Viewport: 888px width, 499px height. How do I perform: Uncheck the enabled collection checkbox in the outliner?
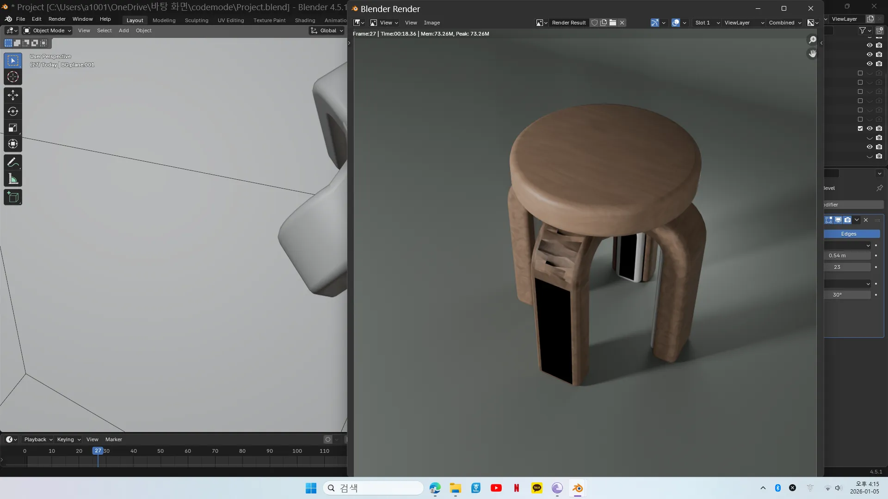[x=860, y=128]
